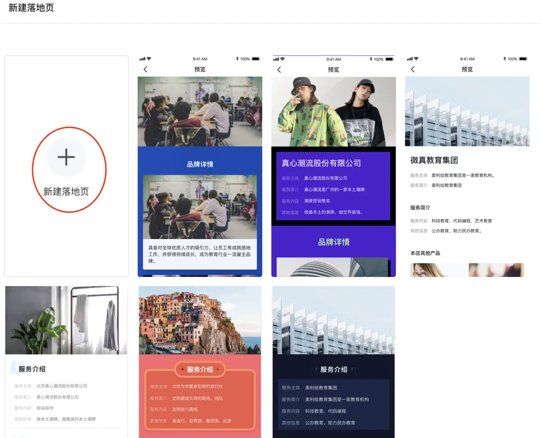Open the dark navy building template image
This screenshot has height=438, width=541.
click(x=334, y=320)
